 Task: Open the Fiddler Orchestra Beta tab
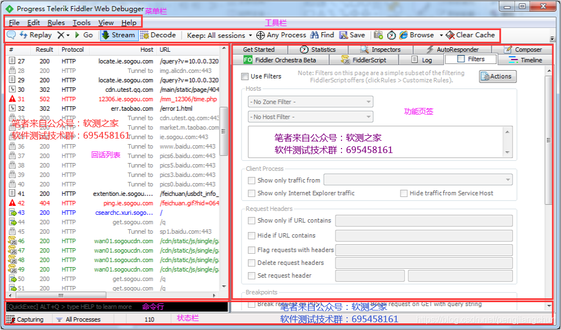280,60
